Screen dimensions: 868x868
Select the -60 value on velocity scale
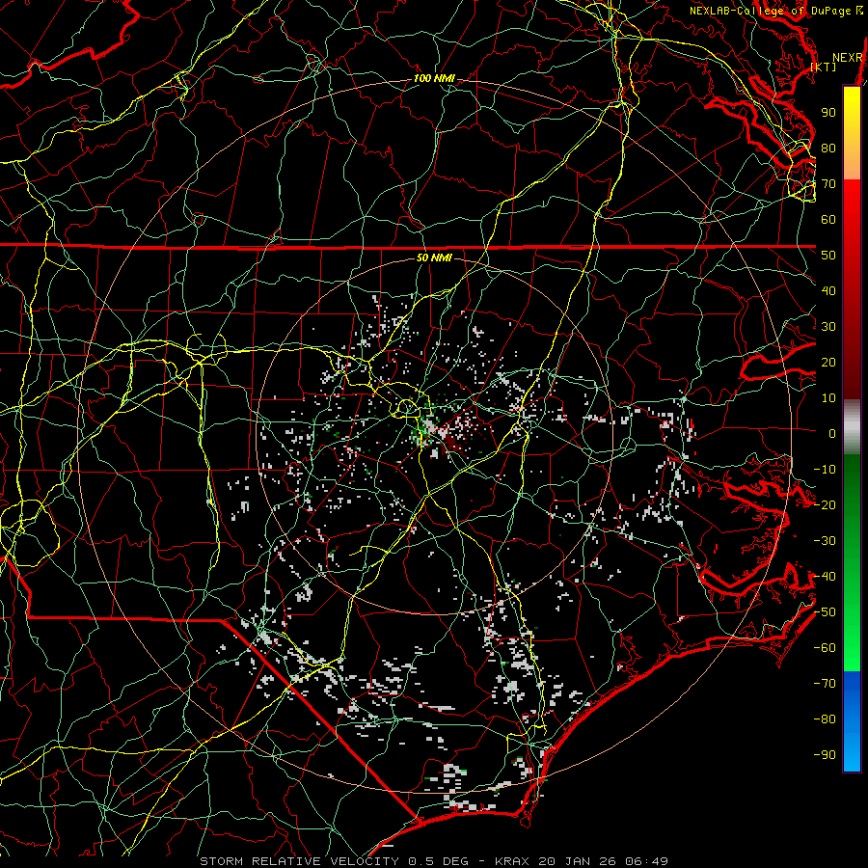[825, 648]
